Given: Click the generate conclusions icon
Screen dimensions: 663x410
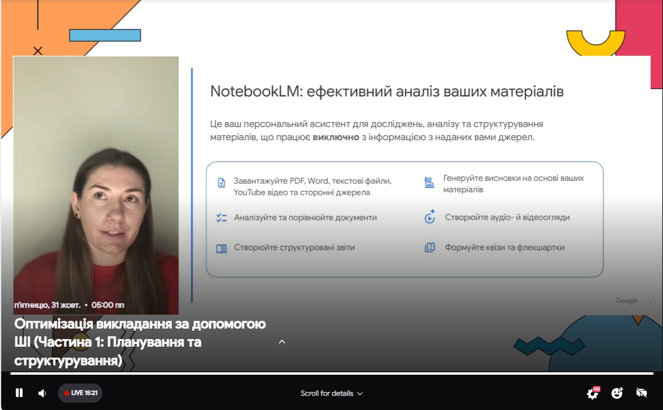Looking at the screenshot, I should pyautogui.click(x=429, y=183).
